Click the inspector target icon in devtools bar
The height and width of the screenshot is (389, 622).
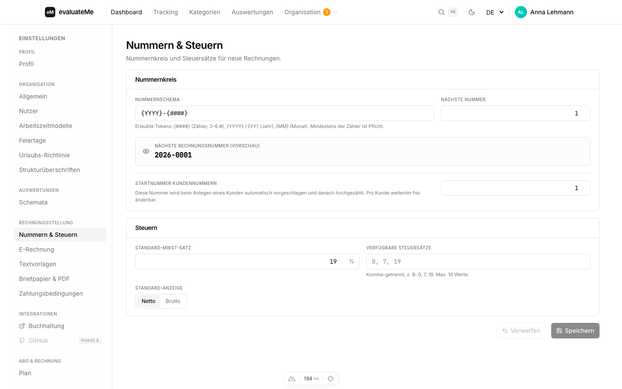[330, 379]
